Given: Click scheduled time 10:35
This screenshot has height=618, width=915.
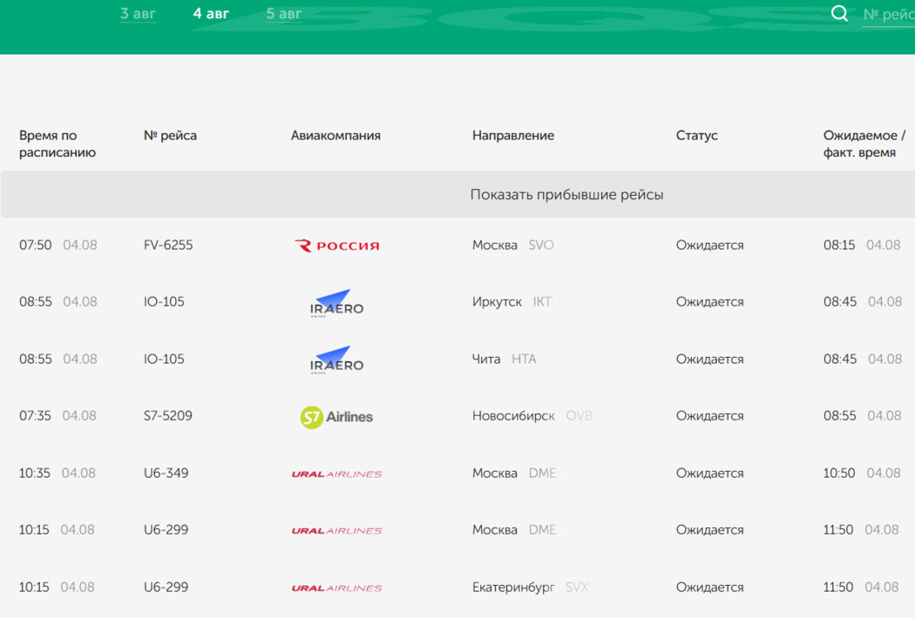Looking at the screenshot, I should (x=35, y=473).
